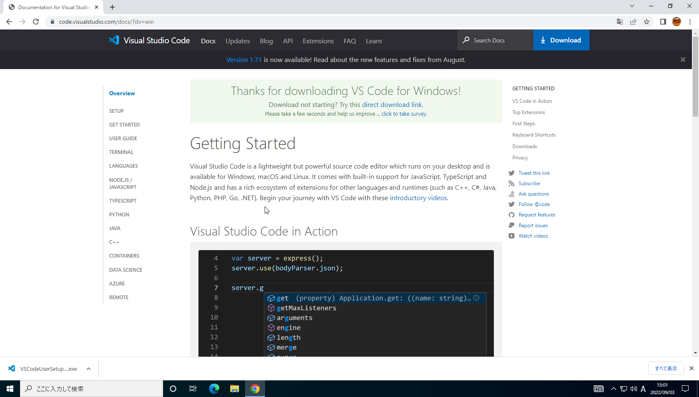
Task: Click the blue Download button
Action: coord(561,40)
